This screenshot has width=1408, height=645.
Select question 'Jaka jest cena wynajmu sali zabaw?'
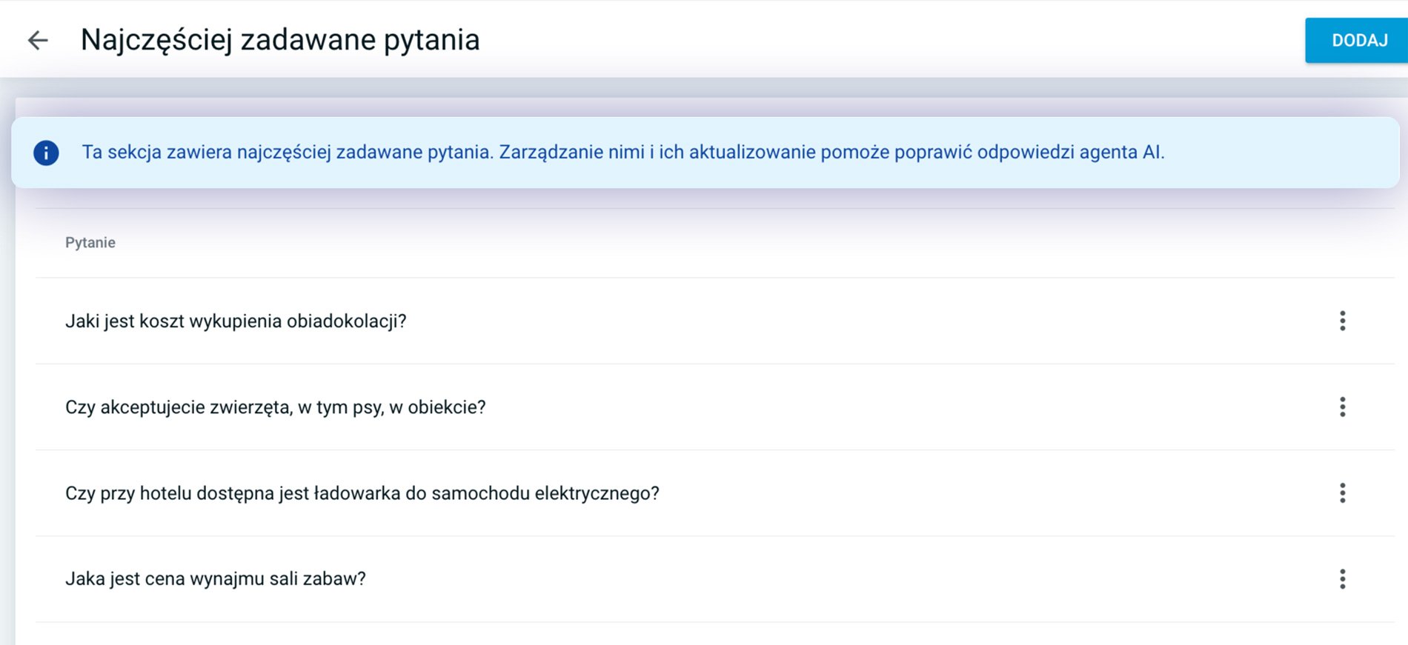216,579
